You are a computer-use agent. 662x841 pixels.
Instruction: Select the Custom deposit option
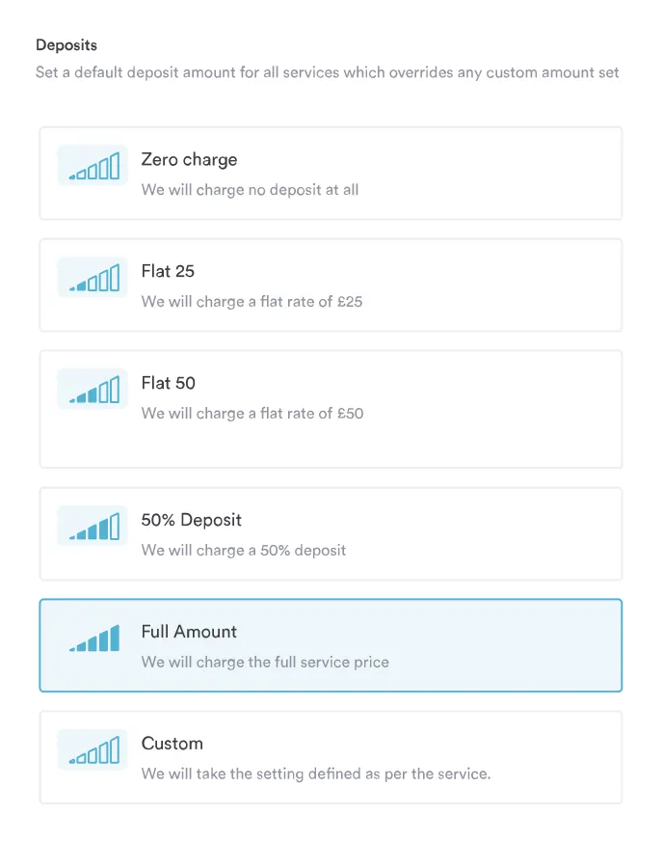coord(331,757)
